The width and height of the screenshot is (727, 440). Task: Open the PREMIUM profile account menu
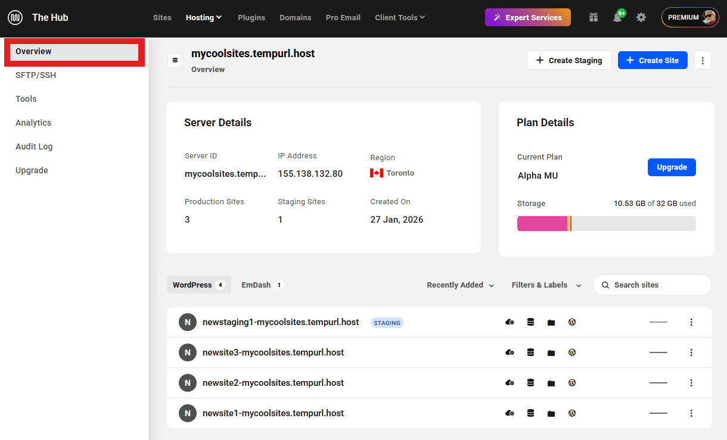pos(690,17)
